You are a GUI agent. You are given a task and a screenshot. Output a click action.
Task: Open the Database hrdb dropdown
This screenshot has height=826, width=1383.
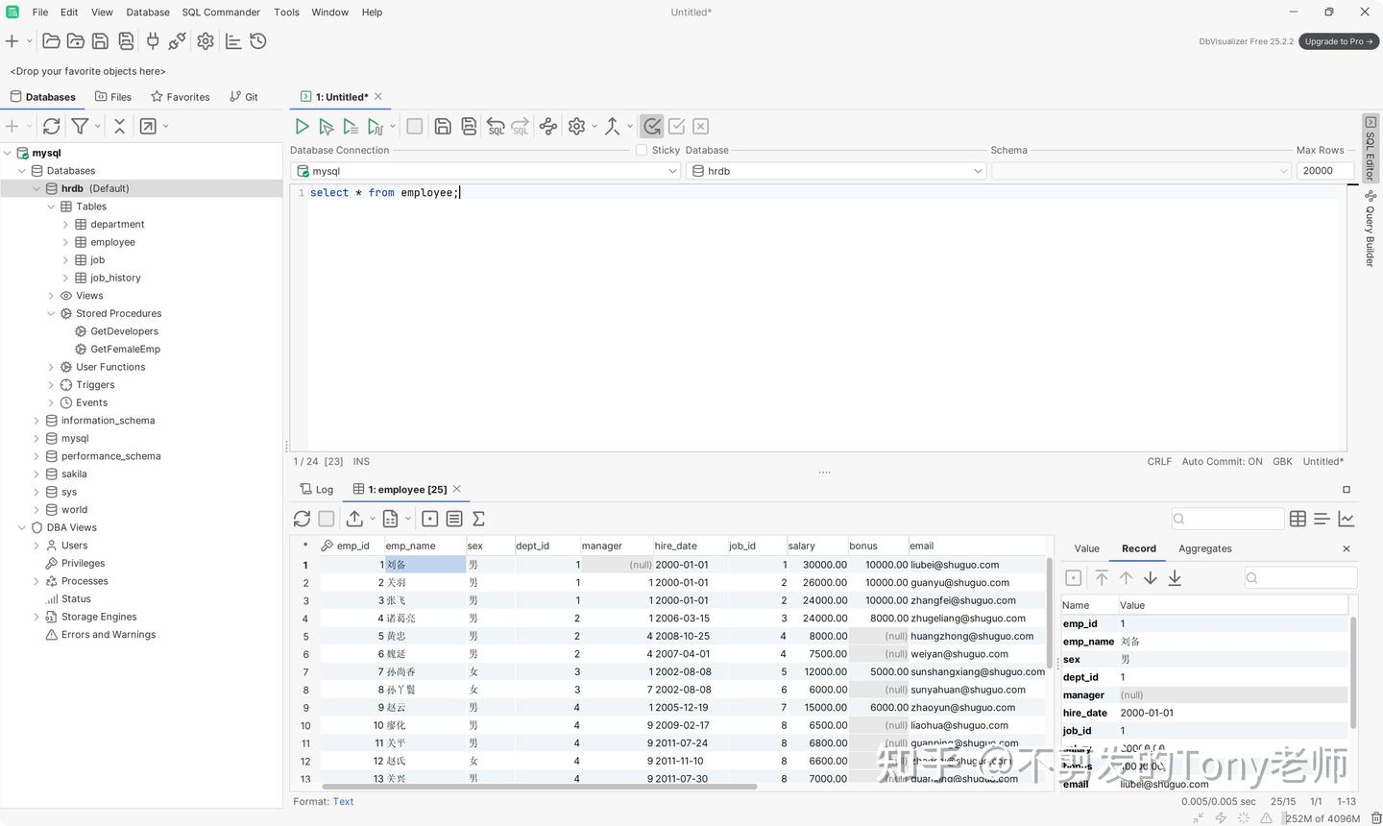pos(837,171)
